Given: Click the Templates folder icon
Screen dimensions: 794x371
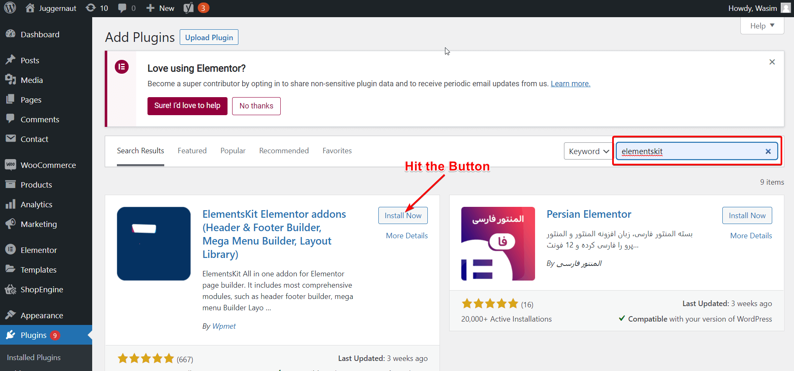Looking at the screenshot, I should (10, 269).
